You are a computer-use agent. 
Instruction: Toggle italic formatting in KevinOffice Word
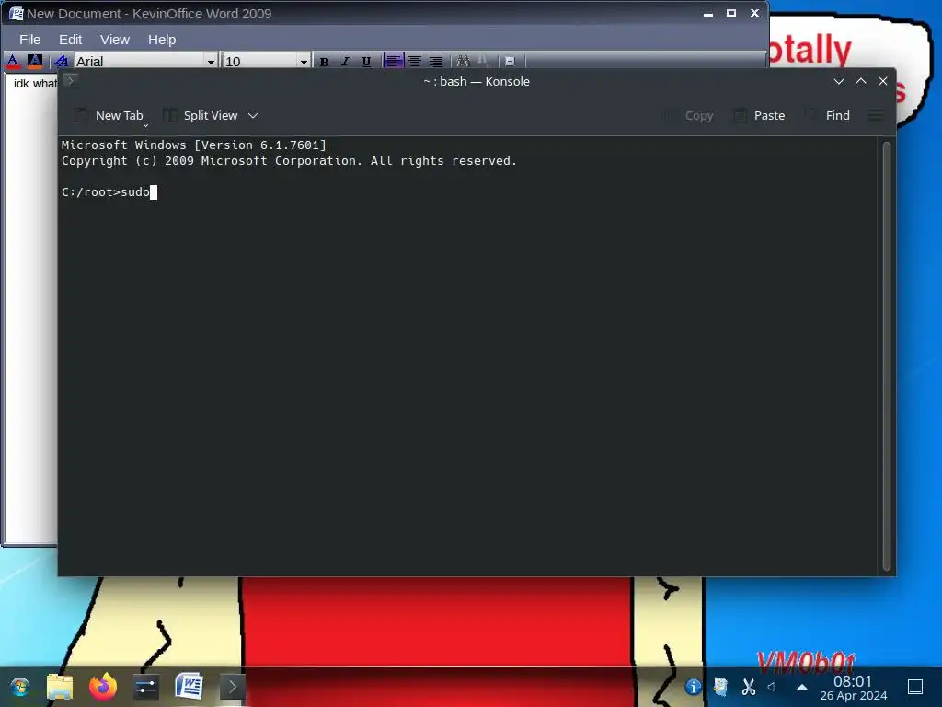click(x=346, y=62)
